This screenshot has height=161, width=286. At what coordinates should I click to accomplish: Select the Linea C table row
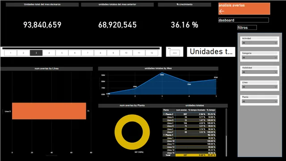coord(189,123)
